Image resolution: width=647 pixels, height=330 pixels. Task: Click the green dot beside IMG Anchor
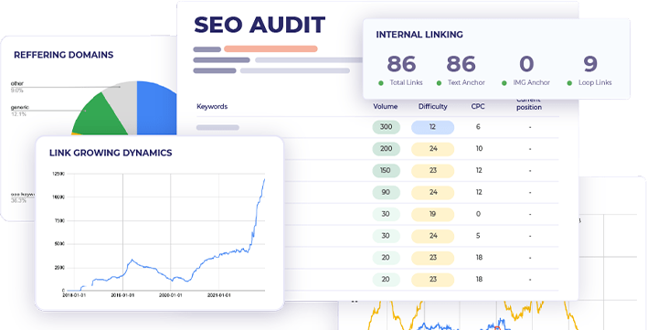504,83
